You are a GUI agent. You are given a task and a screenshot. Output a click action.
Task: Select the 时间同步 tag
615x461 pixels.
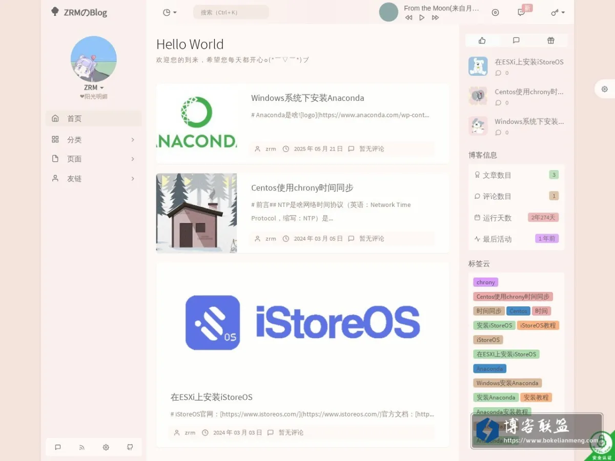pyautogui.click(x=489, y=311)
